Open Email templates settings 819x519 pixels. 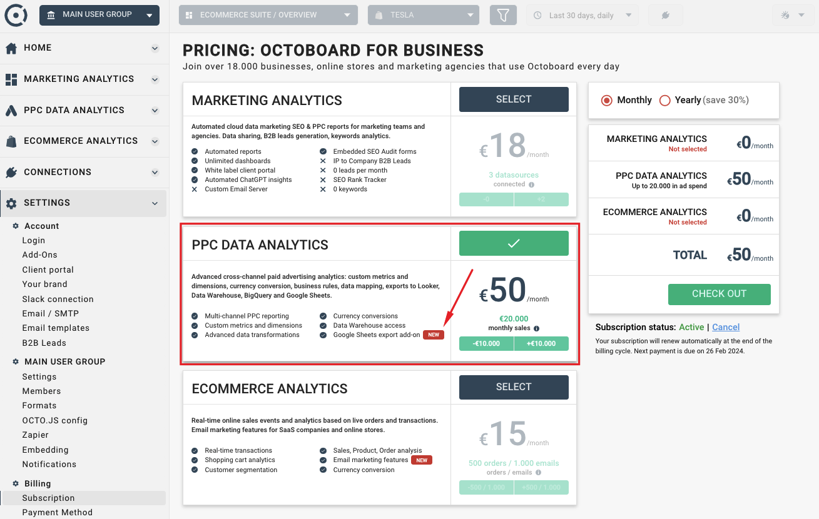[56, 328]
